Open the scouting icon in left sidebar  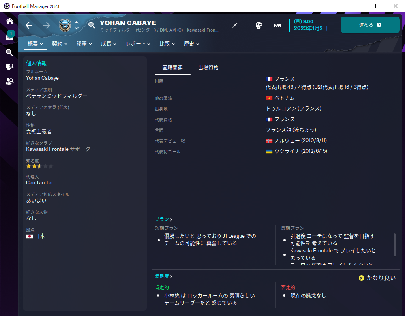point(9,67)
